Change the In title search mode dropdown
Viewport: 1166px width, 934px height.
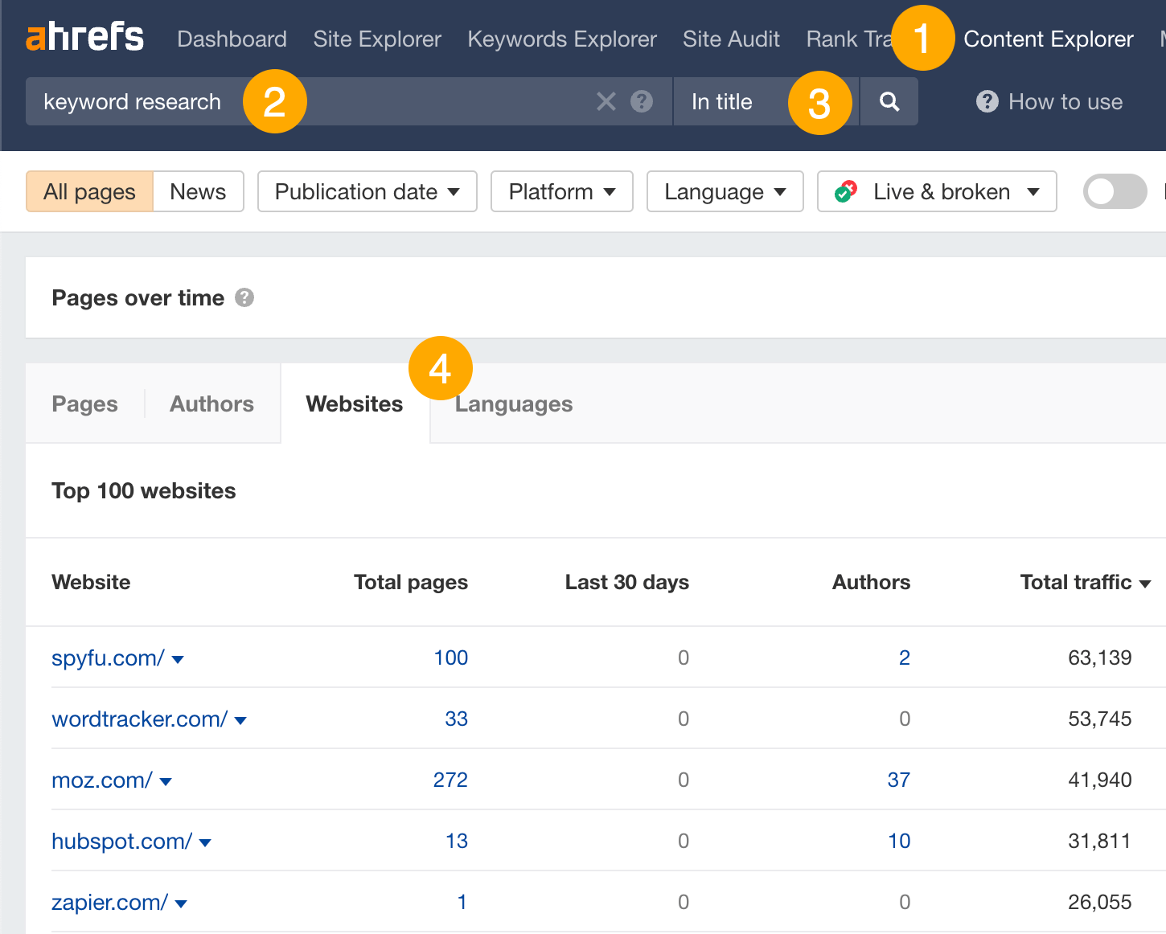click(721, 101)
